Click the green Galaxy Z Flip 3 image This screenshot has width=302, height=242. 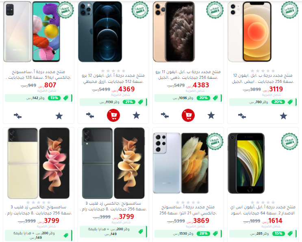tap(113, 163)
